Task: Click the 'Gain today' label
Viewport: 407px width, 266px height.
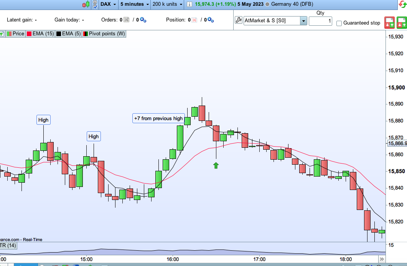Action: [67, 20]
